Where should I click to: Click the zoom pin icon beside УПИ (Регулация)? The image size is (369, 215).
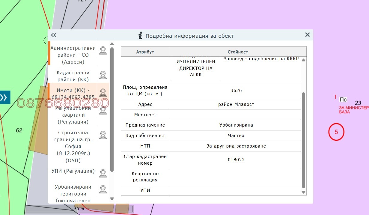point(103,173)
